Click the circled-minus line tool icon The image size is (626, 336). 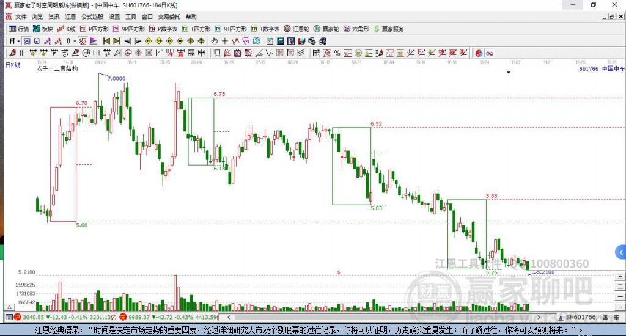pyautogui.click(x=86, y=53)
